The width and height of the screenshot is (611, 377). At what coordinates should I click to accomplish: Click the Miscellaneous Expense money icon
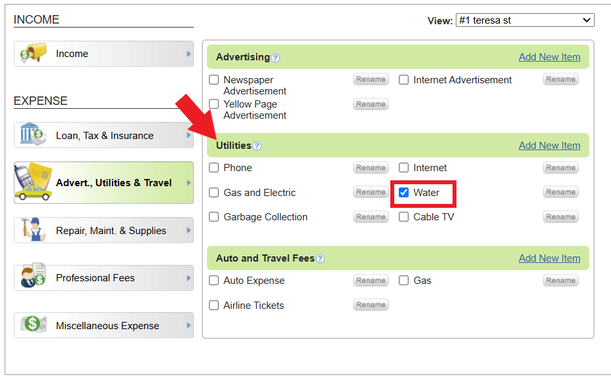coord(33,325)
